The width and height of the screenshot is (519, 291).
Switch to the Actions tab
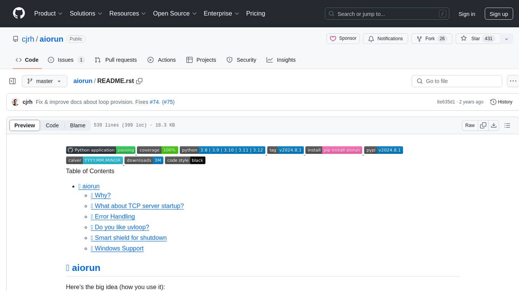pos(161,60)
